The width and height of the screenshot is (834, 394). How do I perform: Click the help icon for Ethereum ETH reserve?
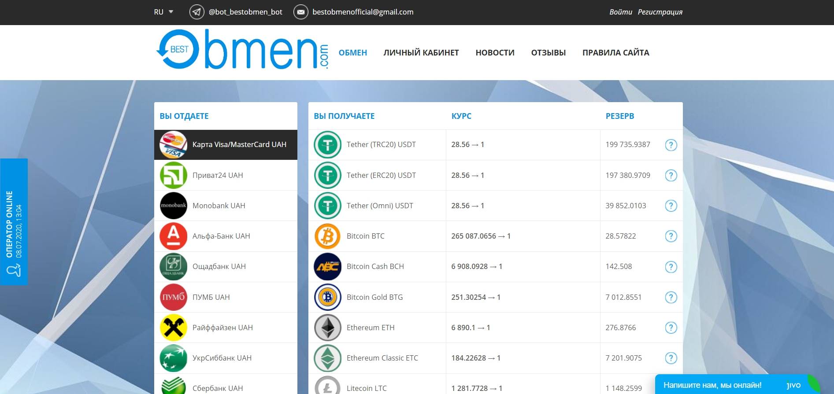(671, 328)
